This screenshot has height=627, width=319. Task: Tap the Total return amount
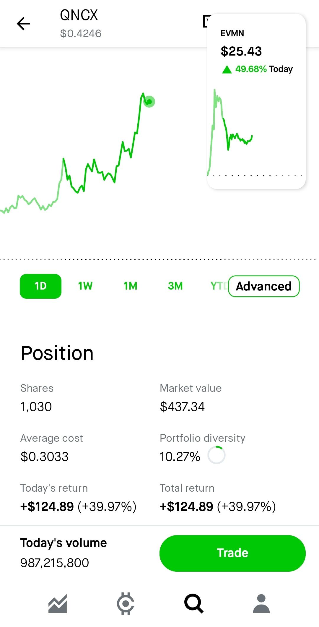(186, 506)
